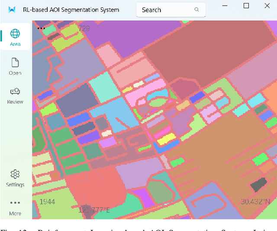
Task: Click the 121.777°E longitude label
Action: point(94,210)
